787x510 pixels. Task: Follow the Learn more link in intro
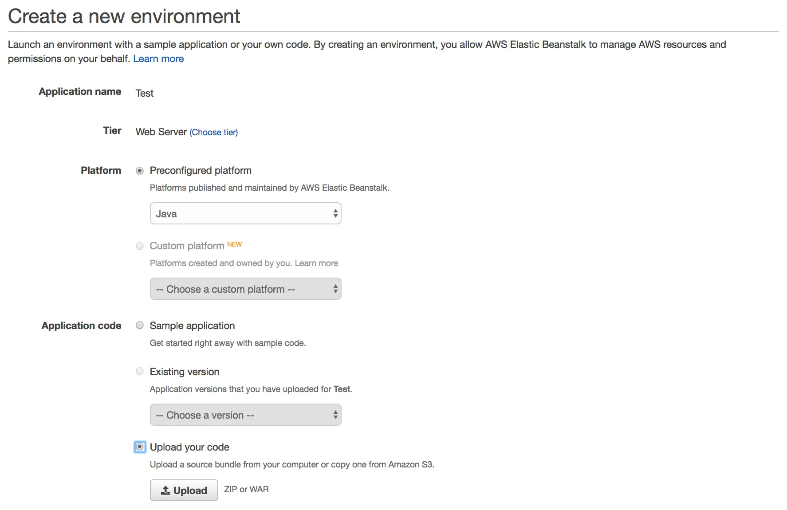click(158, 59)
